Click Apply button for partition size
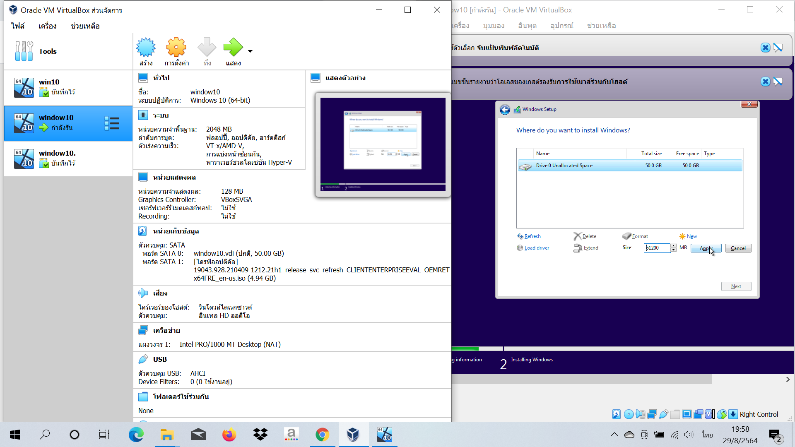This screenshot has height=447, width=795. 706,248
